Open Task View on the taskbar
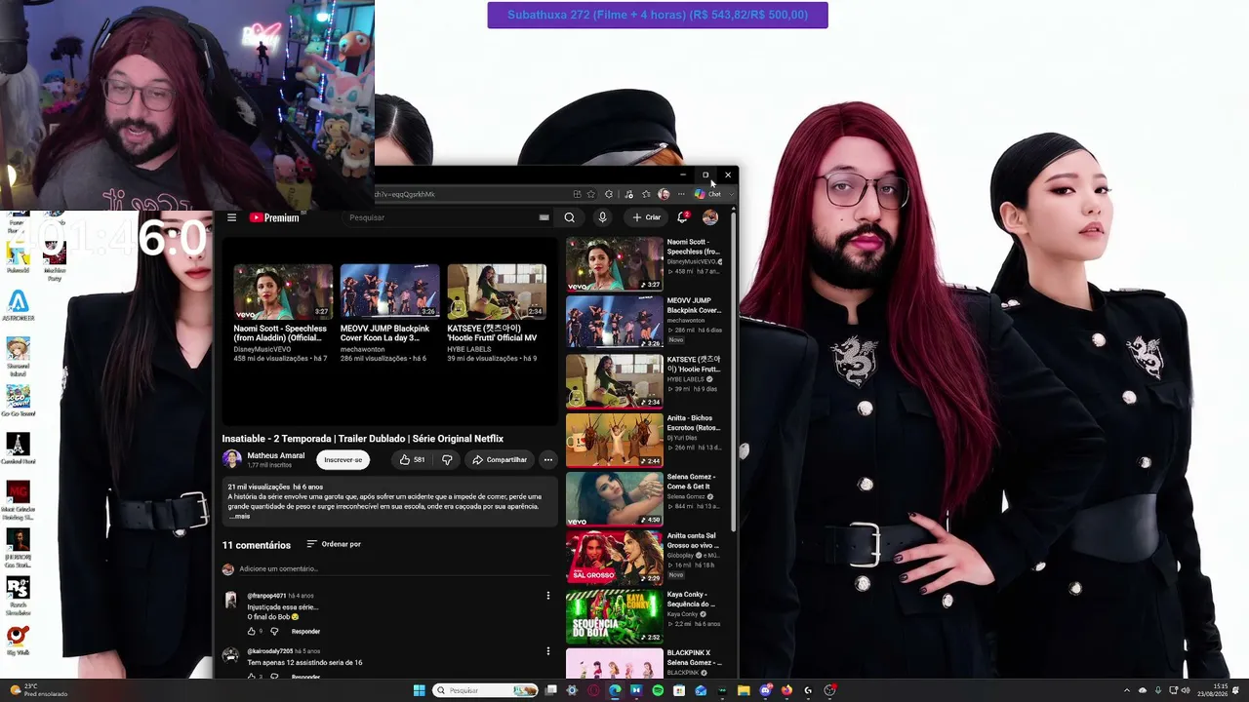This screenshot has height=702, width=1249. tap(551, 690)
